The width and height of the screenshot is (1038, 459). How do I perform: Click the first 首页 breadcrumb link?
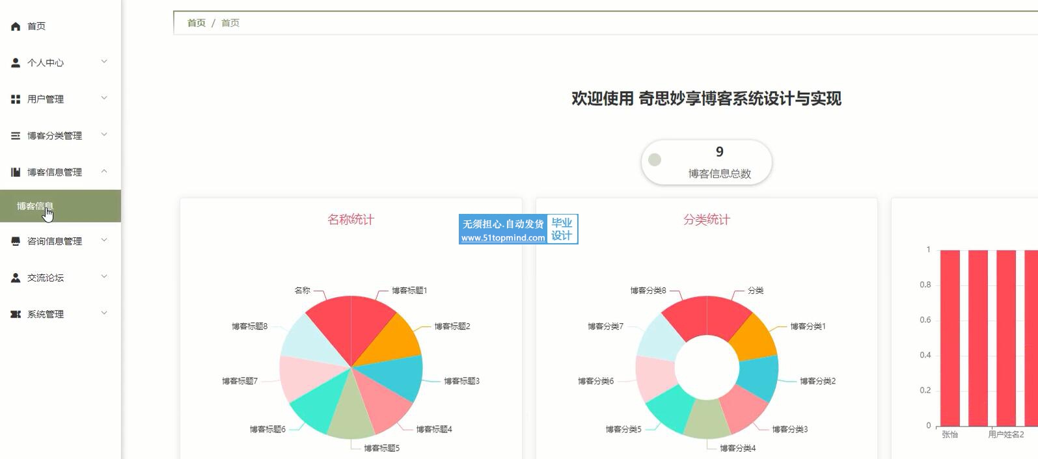click(x=197, y=23)
